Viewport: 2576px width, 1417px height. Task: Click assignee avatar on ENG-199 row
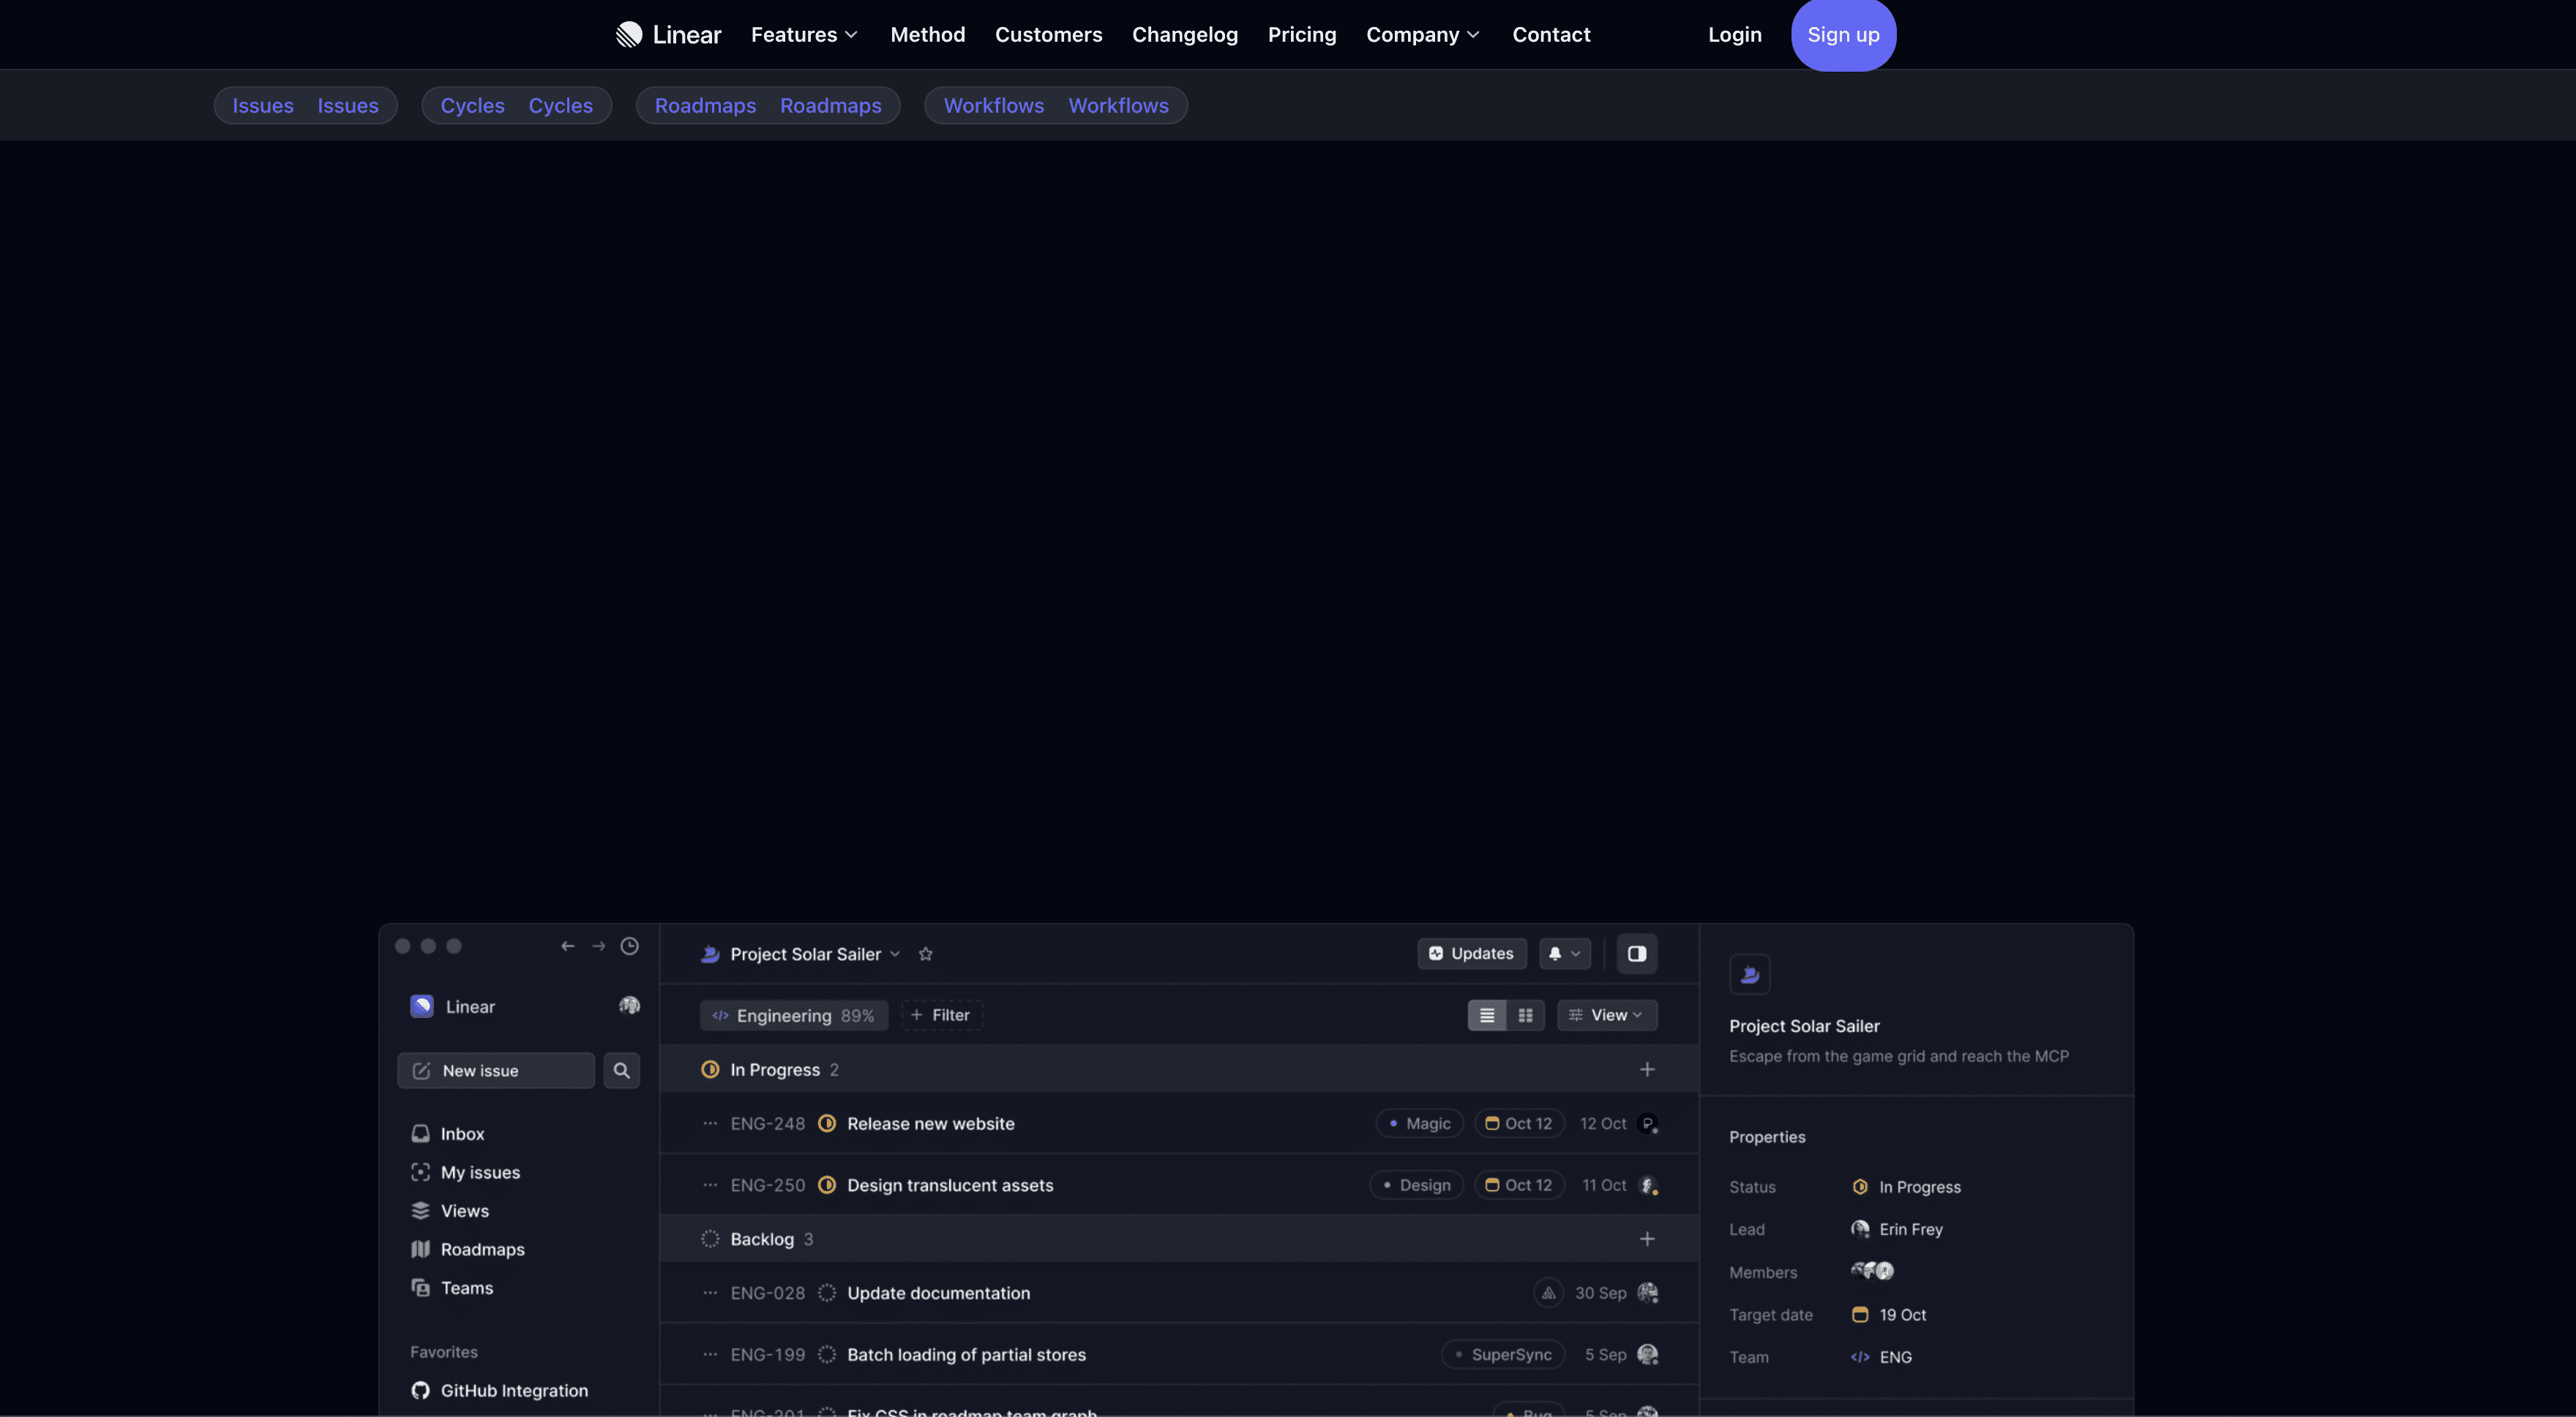click(x=1648, y=1355)
